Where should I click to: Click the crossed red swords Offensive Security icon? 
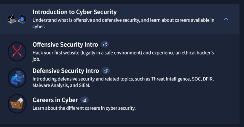(x=17, y=52)
